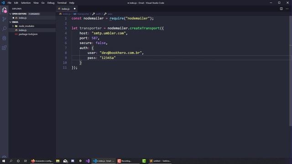Open the Help menu
Image resolution: width=292 pixels, height=164 pixels.
pos(72,3)
